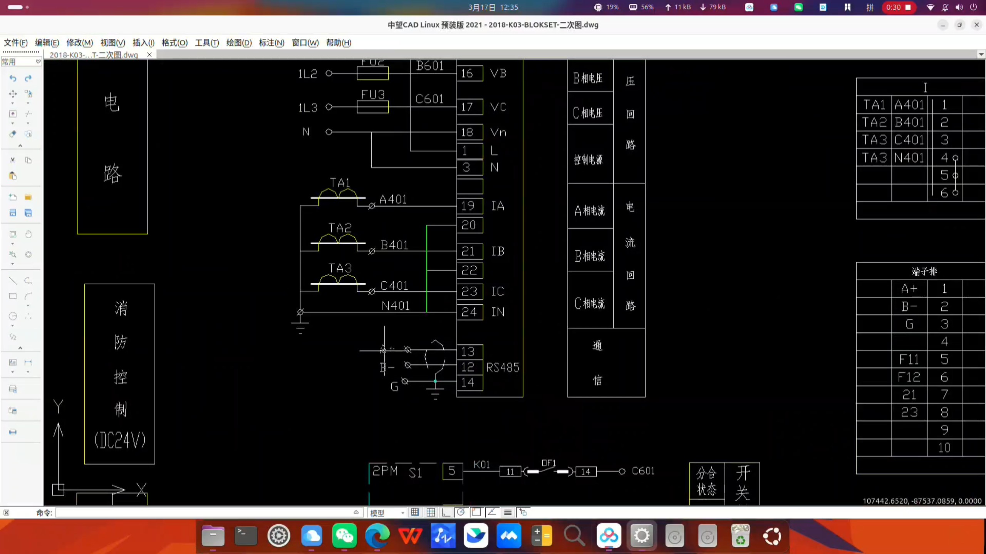Select the linear dimension tool
Screen dimensions: 986x554
(x=28, y=362)
